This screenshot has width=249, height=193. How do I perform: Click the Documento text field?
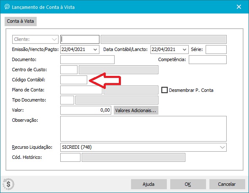point(87,59)
